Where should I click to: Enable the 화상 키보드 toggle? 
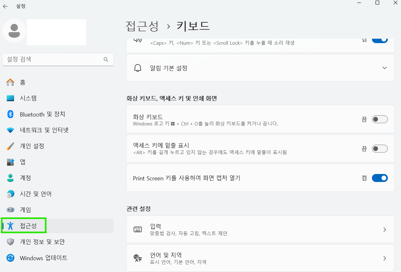click(380, 119)
